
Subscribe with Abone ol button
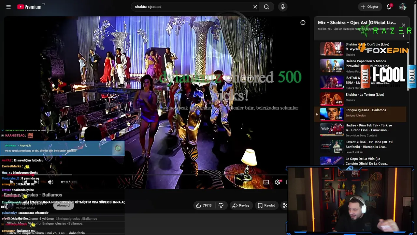coord(64,205)
